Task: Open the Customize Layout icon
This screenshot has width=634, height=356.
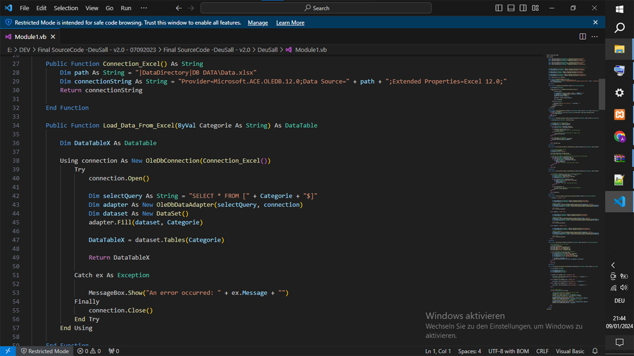Action: [535, 8]
